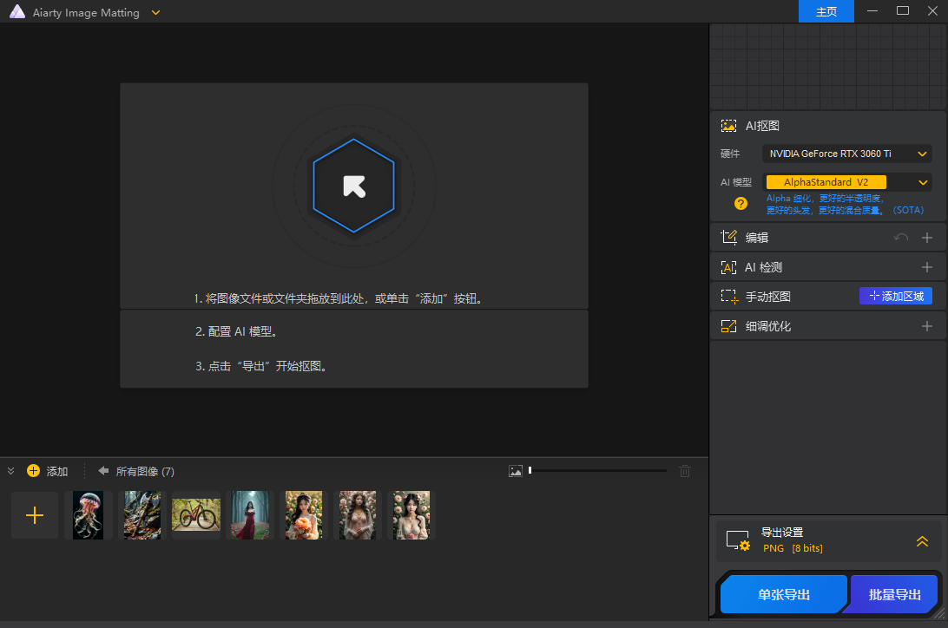Select the jellyfish image thumbnail

(88, 514)
